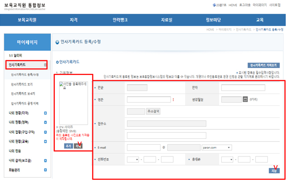Open 인력뱅크 main menu

click(120, 20)
